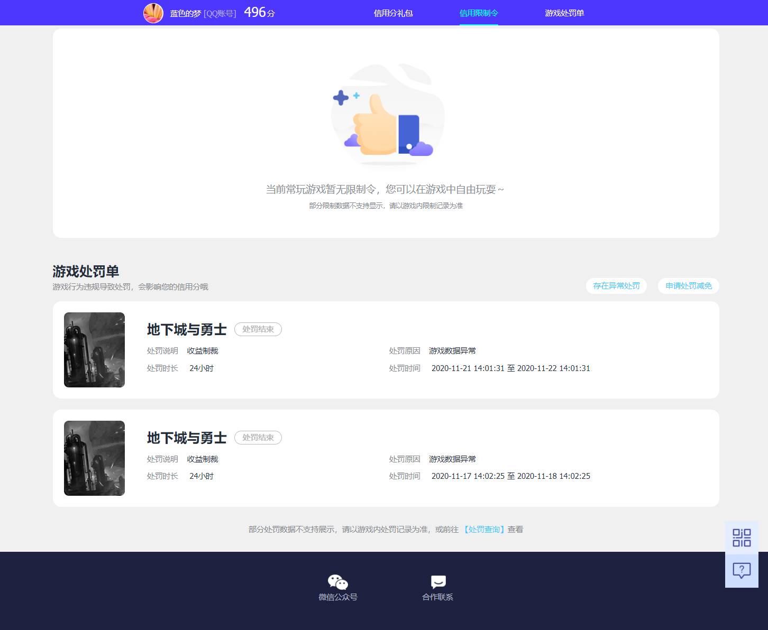Click the [QQ账号] account type label
This screenshot has width=768, height=630.
220,13
